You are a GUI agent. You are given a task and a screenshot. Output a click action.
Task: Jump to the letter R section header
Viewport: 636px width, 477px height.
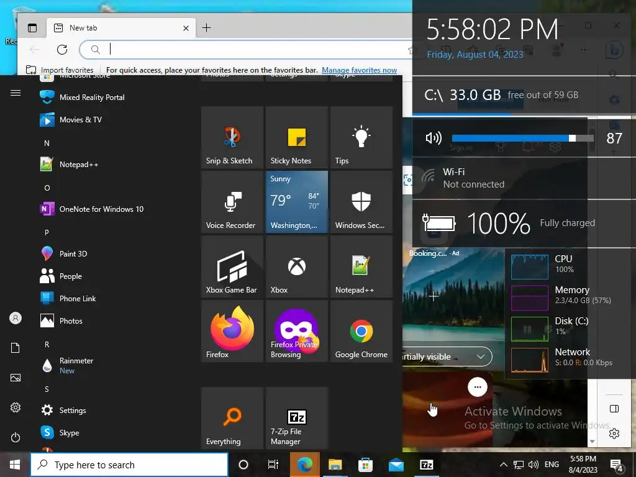(x=47, y=344)
